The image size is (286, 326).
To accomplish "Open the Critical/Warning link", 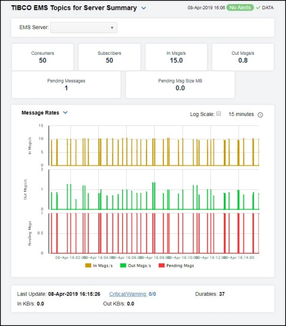I will click(x=128, y=294).
